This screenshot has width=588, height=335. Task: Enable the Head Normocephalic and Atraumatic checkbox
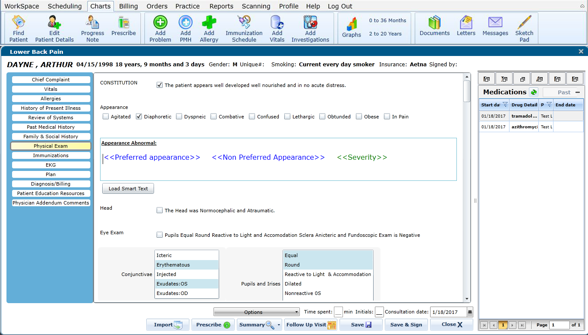coord(160,211)
